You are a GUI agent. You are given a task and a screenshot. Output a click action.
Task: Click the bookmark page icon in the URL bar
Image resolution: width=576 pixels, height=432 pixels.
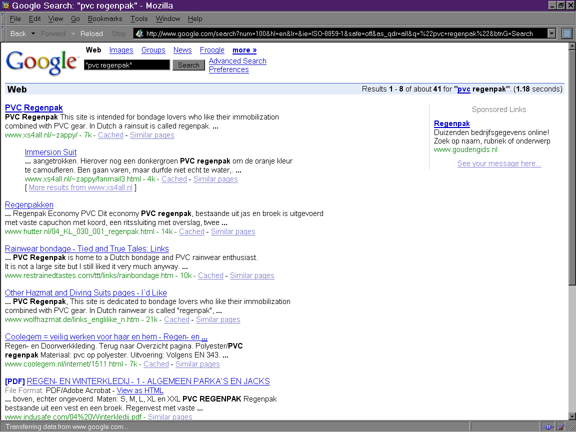point(139,33)
